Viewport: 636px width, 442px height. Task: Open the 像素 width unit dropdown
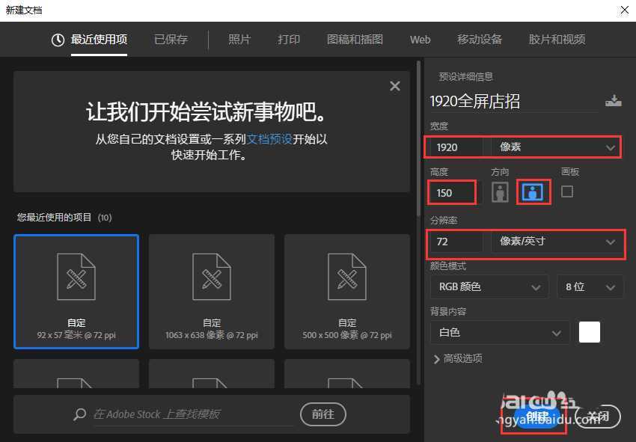pos(554,147)
